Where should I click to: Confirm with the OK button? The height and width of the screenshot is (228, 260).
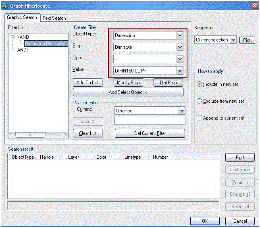pos(205,221)
